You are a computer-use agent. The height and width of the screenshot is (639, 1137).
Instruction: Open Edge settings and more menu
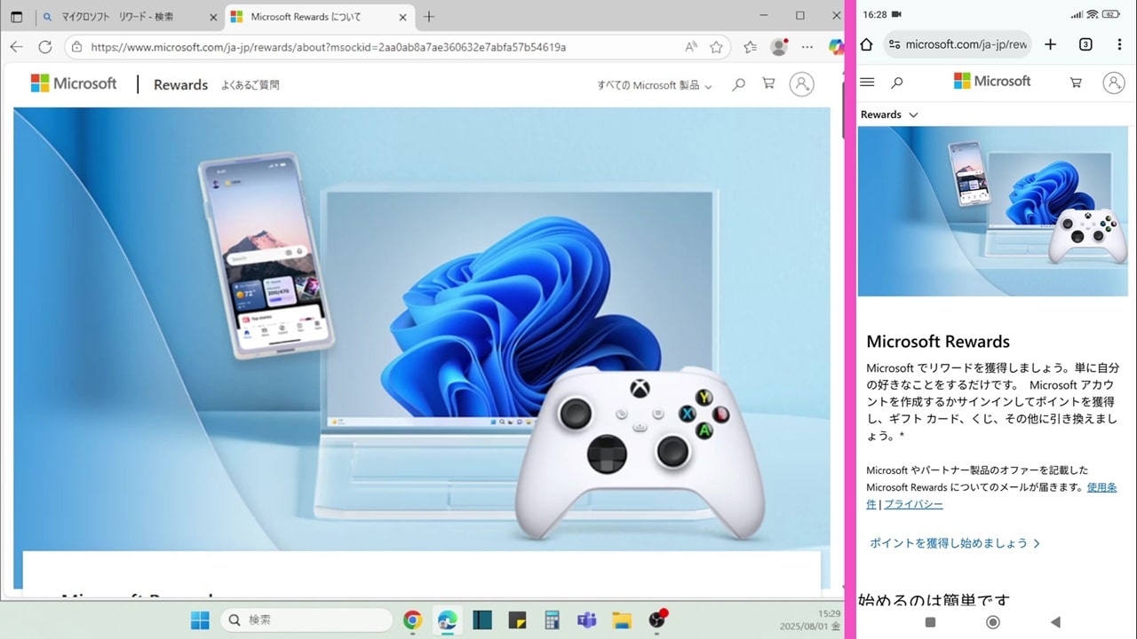click(x=807, y=47)
